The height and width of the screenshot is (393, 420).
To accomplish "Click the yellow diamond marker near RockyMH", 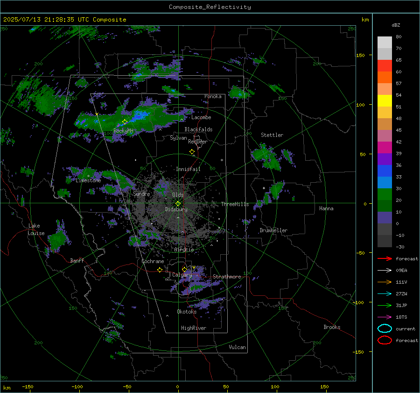I will click(125, 122).
